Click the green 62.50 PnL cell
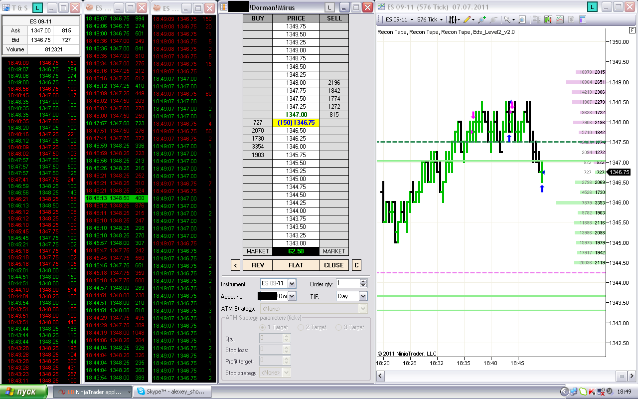The image size is (638, 399). 296,251
